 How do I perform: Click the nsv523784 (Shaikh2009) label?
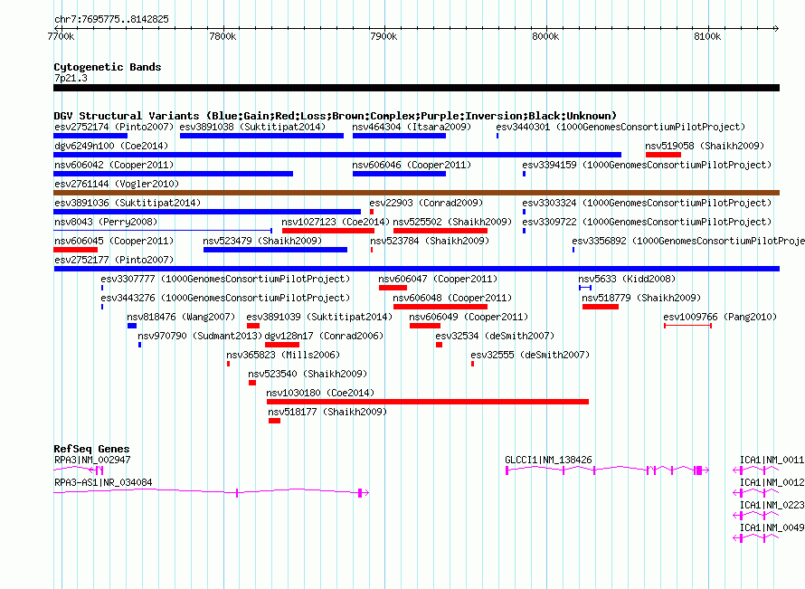coord(430,241)
